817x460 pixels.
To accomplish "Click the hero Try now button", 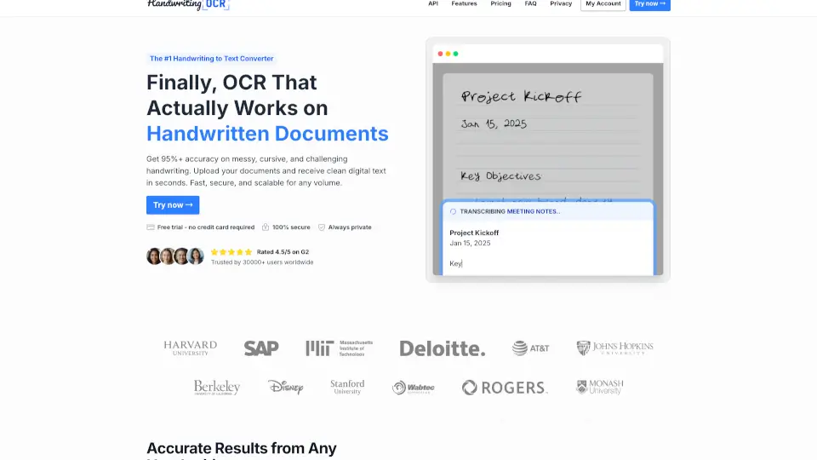I will tap(173, 205).
